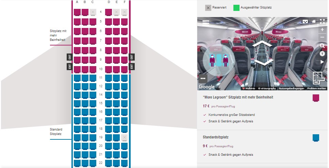329x168 pixels.
Task: Open the floor plan icon
Action: pos(319,78)
